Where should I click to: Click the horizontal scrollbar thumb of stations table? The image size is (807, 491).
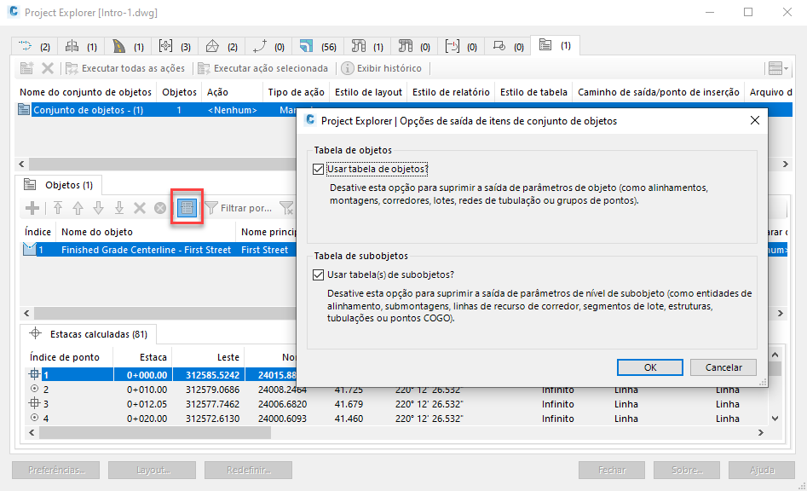click(x=155, y=433)
